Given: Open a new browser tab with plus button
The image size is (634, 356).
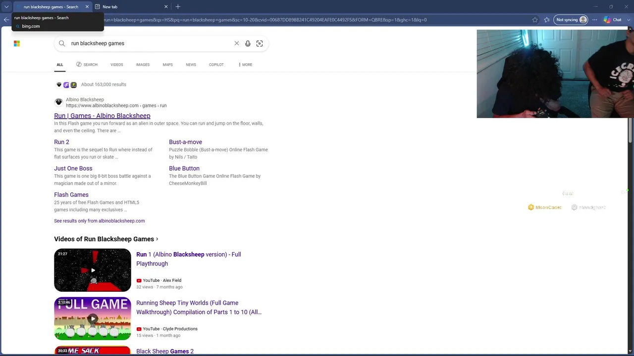Looking at the screenshot, I should pos(178,7).
